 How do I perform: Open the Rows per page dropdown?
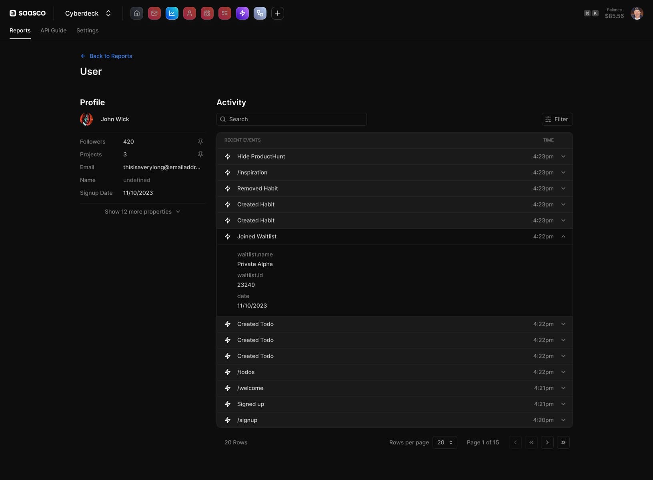[x=445, y=442]
